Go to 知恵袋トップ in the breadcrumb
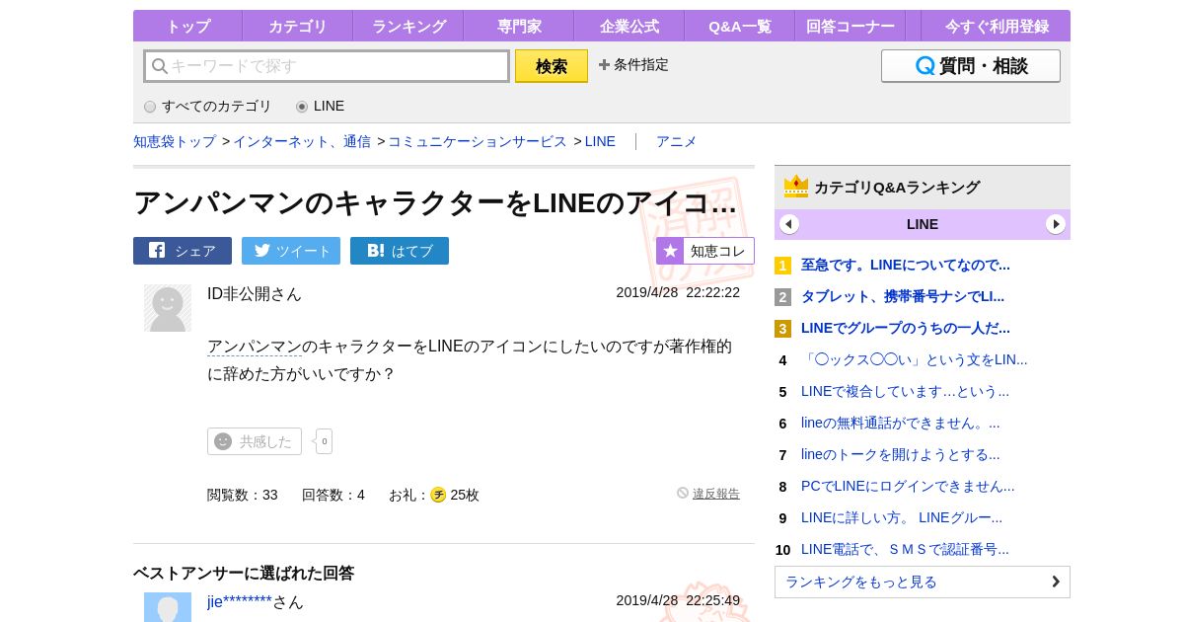The width and height of the screenshot is (1184, 622). tap(175, 141)
